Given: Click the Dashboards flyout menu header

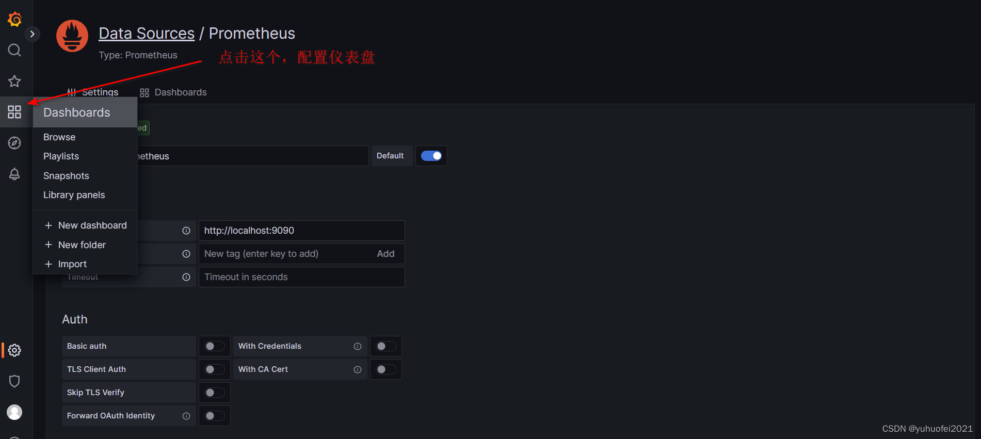Looking at the screenshot, I should click(85, 112).
